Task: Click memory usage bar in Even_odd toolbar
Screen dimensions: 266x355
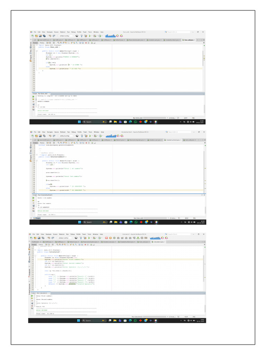Action: point(110,36)
